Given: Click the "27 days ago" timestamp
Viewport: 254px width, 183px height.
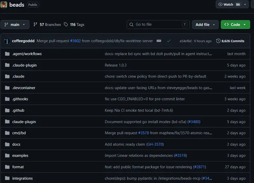Looking at the screenshot, I should point(235,167).
